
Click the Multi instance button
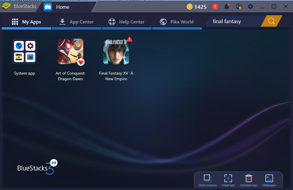208,181
